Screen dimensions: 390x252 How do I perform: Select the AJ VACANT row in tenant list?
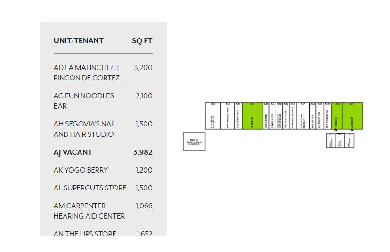click(73, 152)
